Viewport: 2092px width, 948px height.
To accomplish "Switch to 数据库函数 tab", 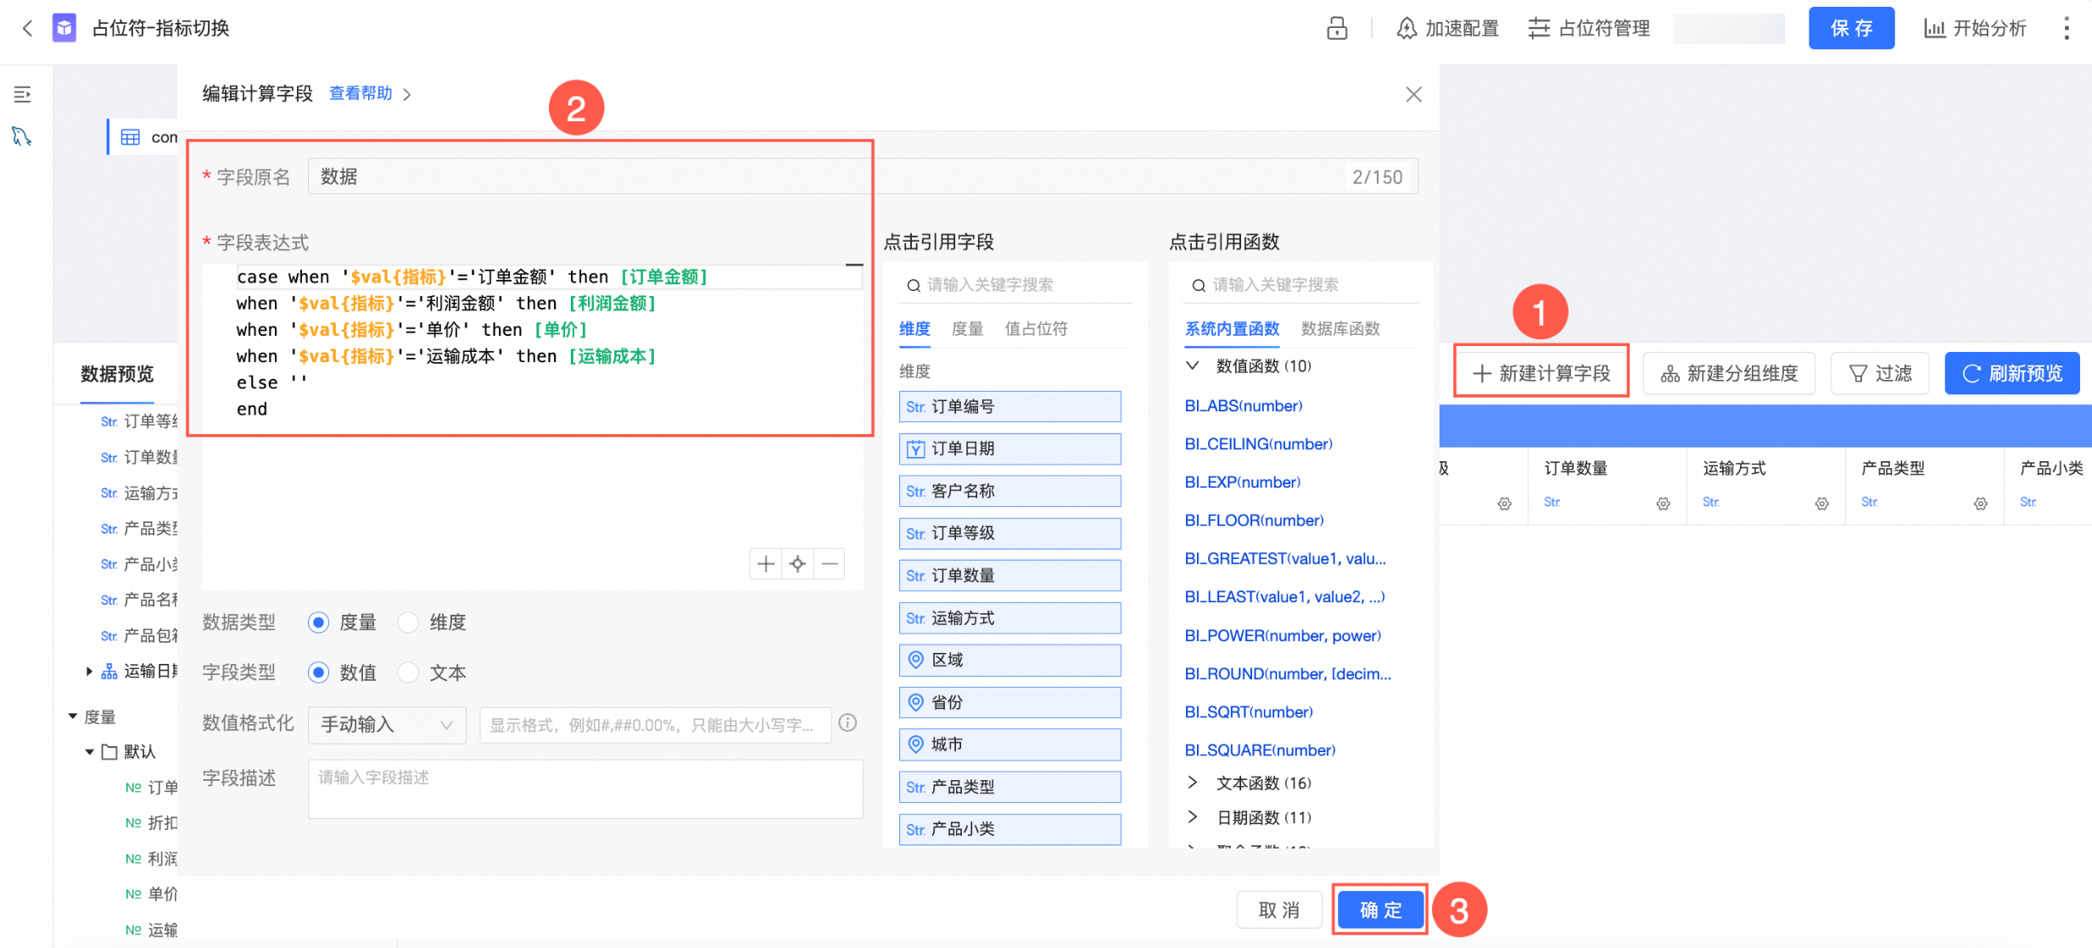I will tap(1340, 329).
